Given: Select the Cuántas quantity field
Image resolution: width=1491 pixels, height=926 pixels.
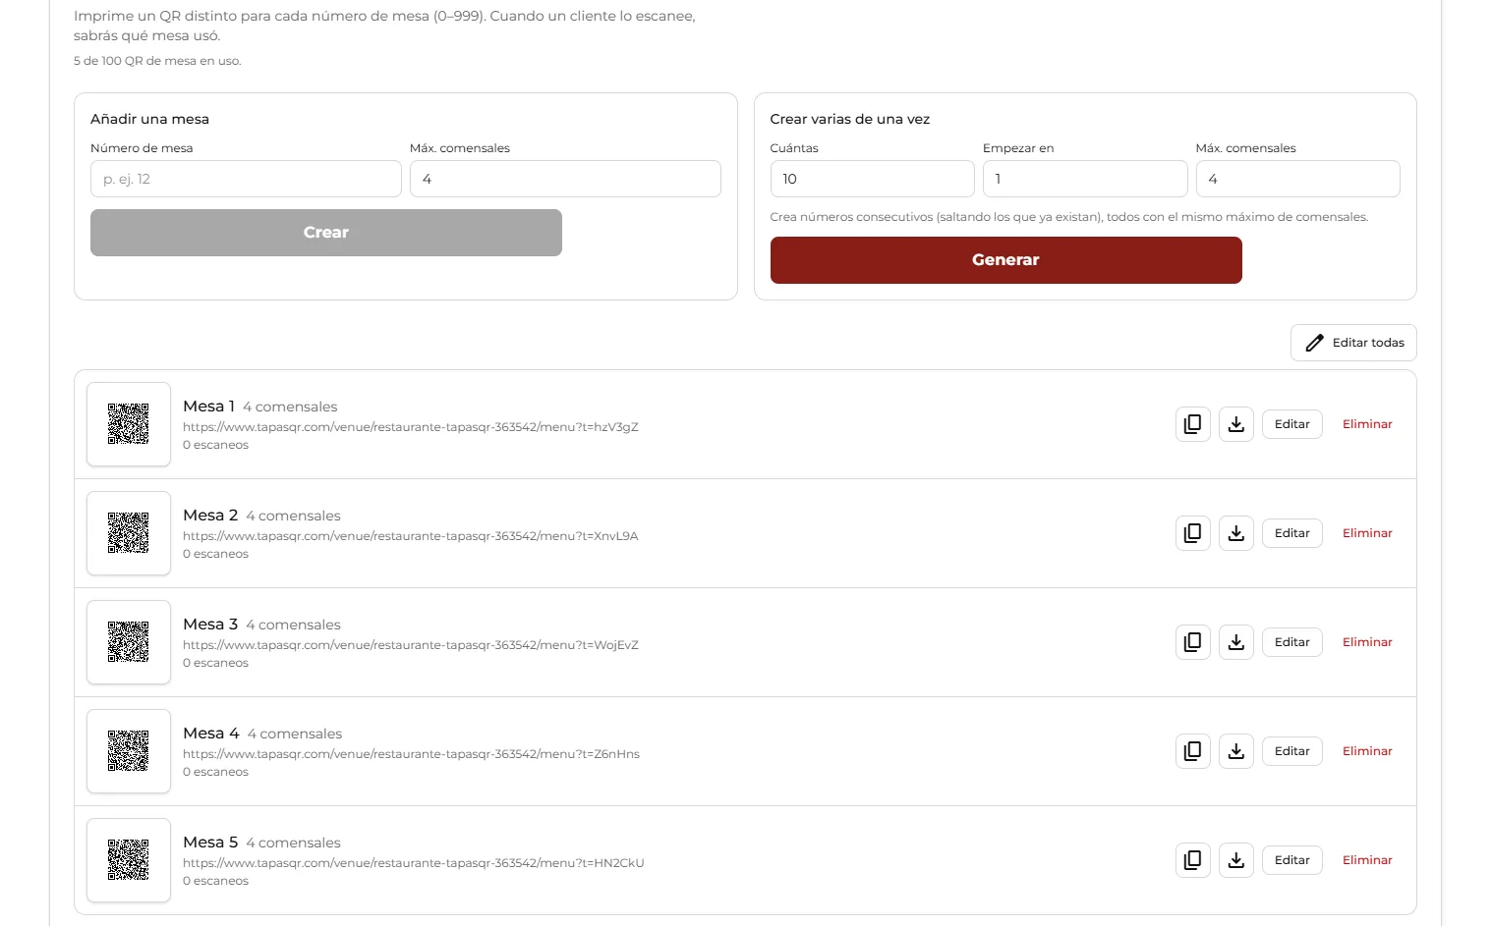Looking at the screenshot, I should [x=872, y=179].
